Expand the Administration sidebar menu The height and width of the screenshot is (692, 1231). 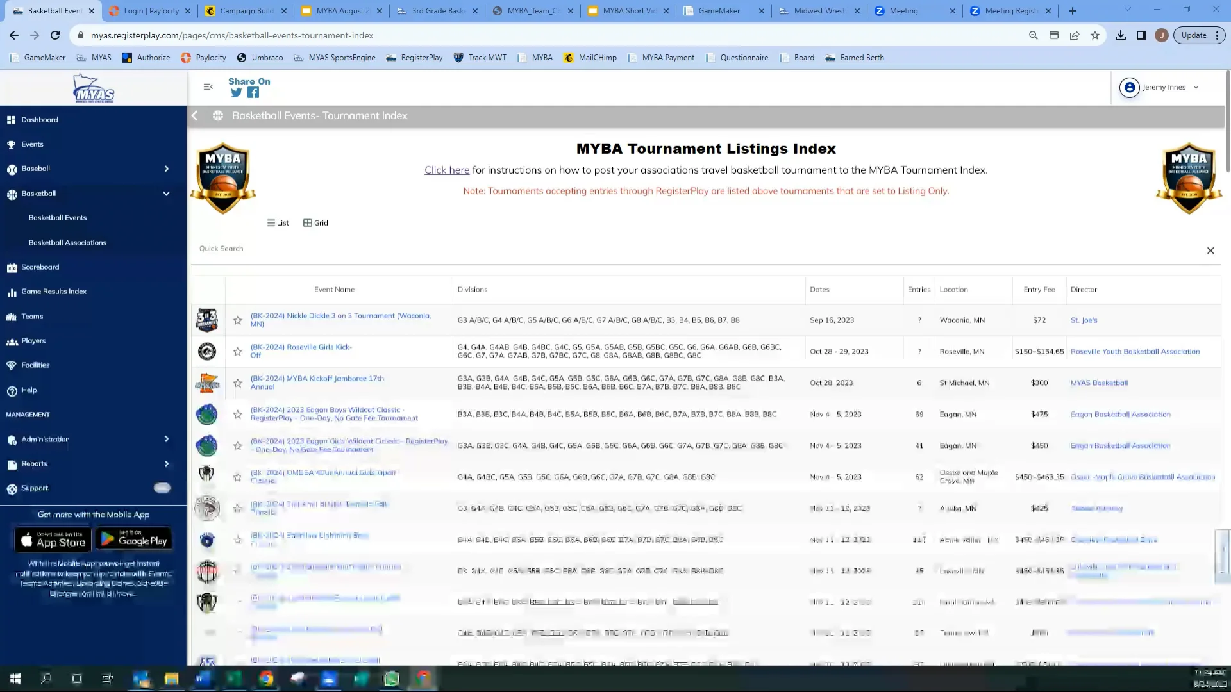(x=166, y=440)
